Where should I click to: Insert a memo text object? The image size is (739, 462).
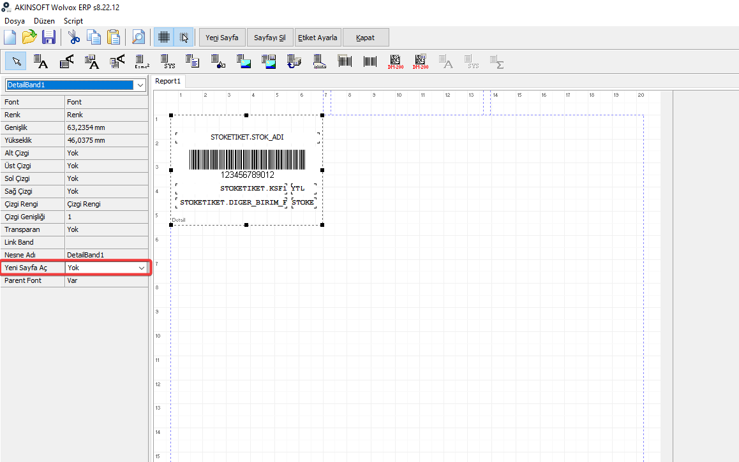(192, 61)
